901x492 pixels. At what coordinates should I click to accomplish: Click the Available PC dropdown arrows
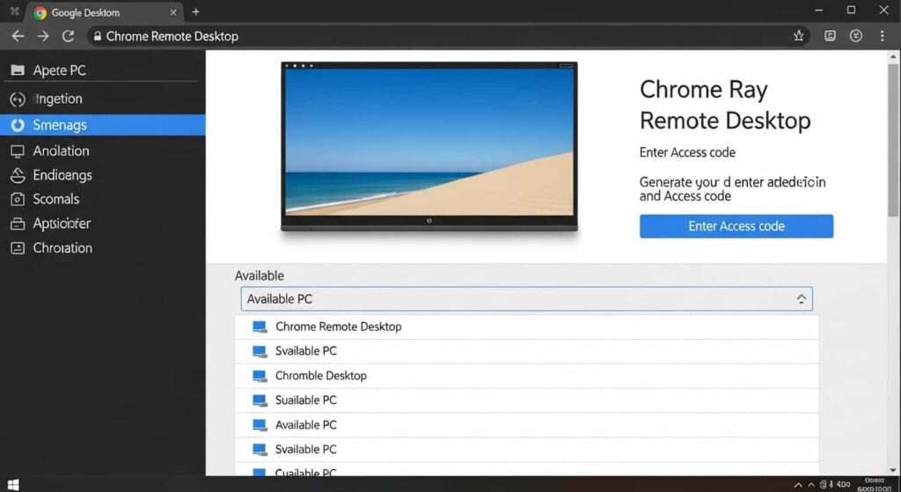click(x=801, y=299)
